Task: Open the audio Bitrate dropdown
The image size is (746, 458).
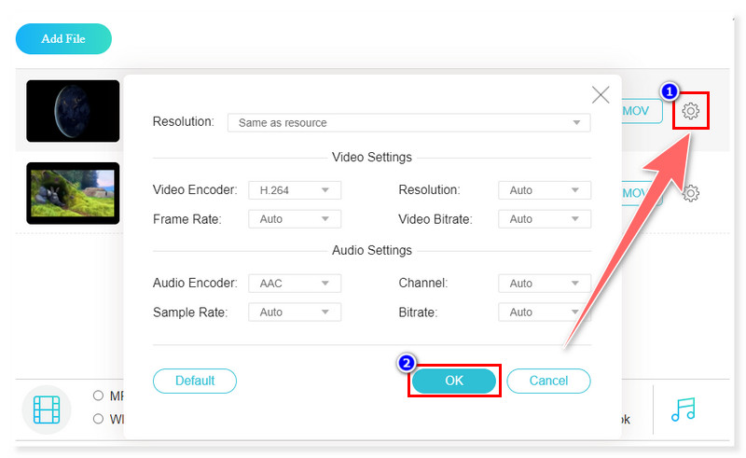Action: tap(545, 312)
